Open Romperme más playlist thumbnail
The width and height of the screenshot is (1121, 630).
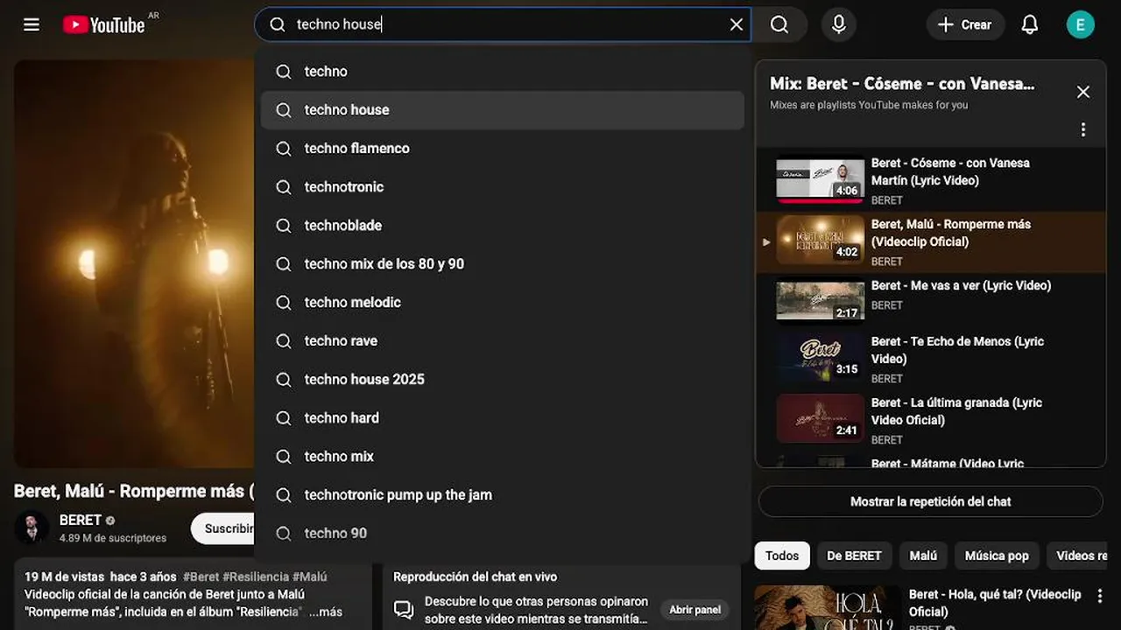(x=820, y=241)
